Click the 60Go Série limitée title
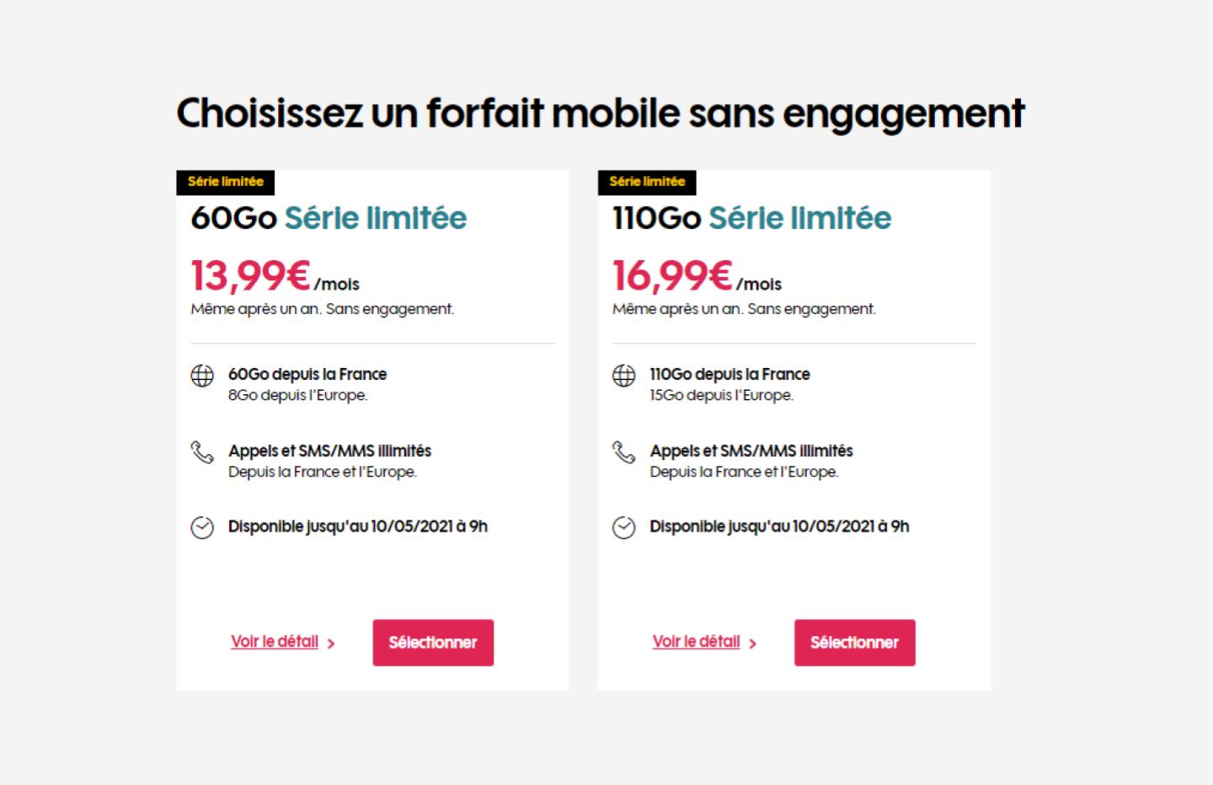 (329, 218)
